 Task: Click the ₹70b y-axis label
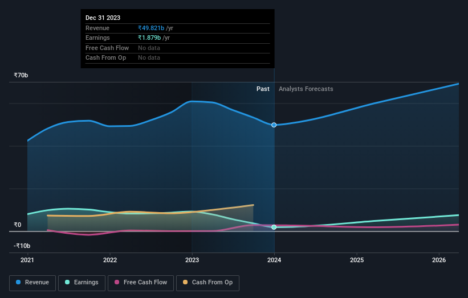21,75
